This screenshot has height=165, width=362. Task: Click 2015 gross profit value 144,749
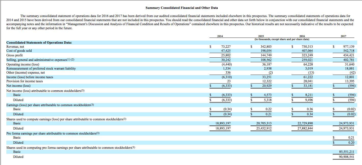click(266, 55)
